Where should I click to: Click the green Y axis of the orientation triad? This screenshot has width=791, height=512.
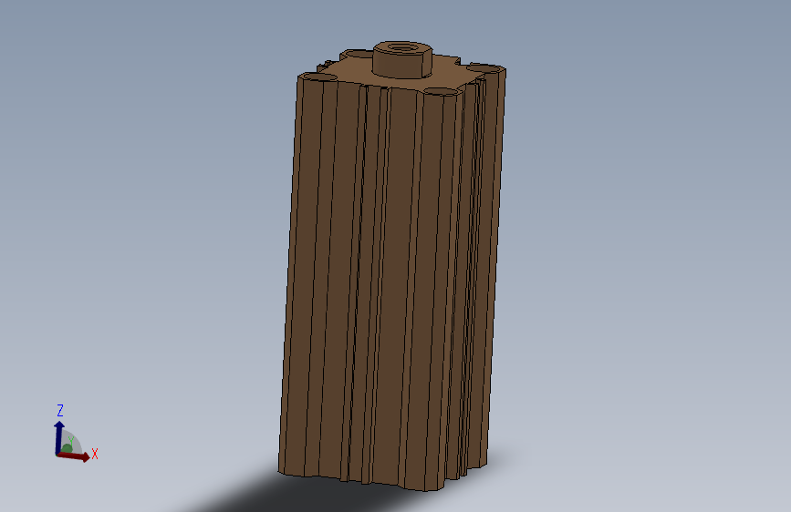[67, 448]
